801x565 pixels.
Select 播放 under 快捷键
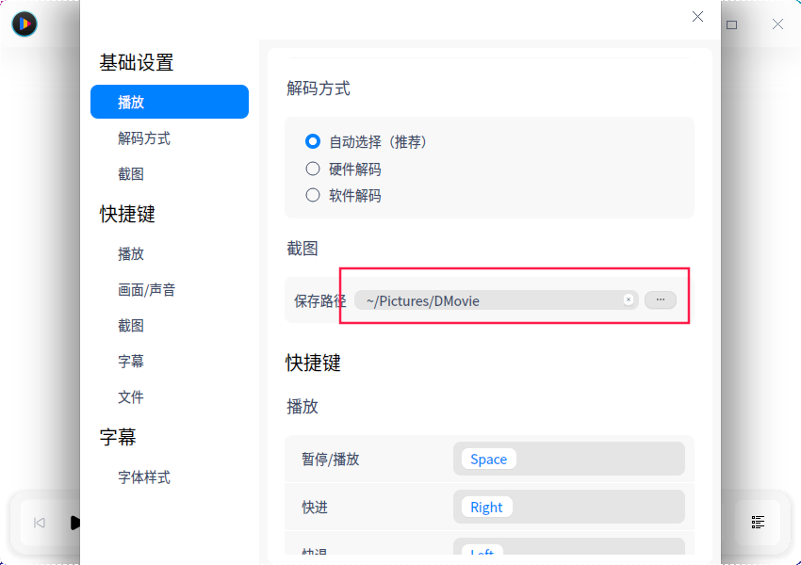130,253
